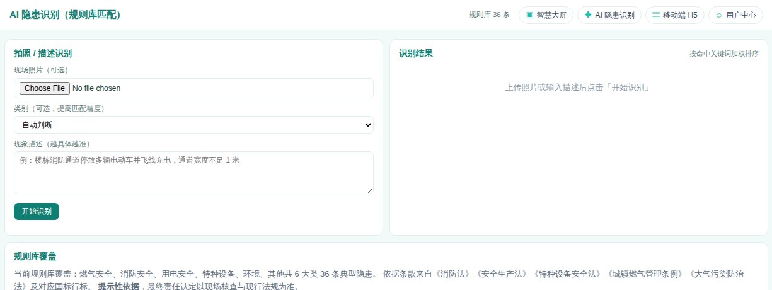Image resolution: width=772 pixels, height=290 pixels.
Task: Open the AI 隐患识别 nav button
Action: pyautogui.click(x=609, y=14)
